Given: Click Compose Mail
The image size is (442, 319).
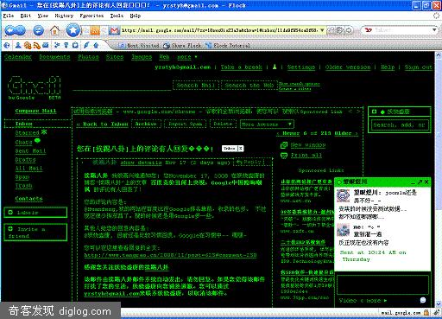Looking at the screenshot, I should point(35,111).
